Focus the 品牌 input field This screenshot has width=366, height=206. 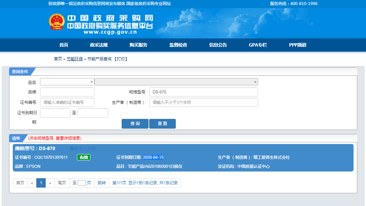[67, 92]
